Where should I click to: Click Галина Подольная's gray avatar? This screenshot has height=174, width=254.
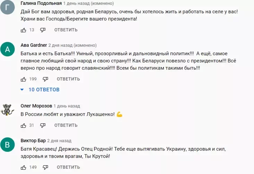coord(8,8)
